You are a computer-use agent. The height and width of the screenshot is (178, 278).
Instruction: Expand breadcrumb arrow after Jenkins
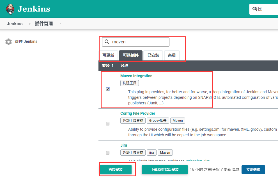[30, 24]
